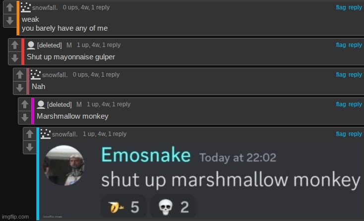364x221 pixels.
Task: Flag the "weak" comment by snowfall
Action: 341,7
